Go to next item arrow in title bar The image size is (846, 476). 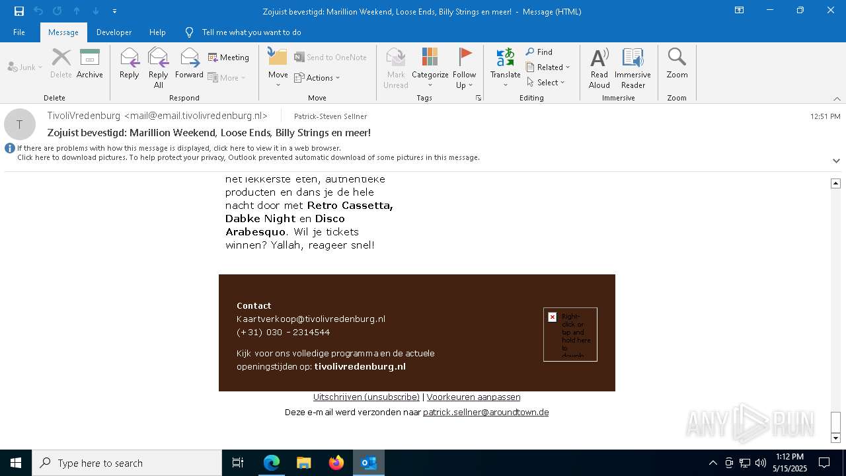(96, 11)
